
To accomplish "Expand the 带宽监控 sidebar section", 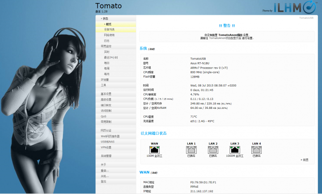I will [106, 46].
